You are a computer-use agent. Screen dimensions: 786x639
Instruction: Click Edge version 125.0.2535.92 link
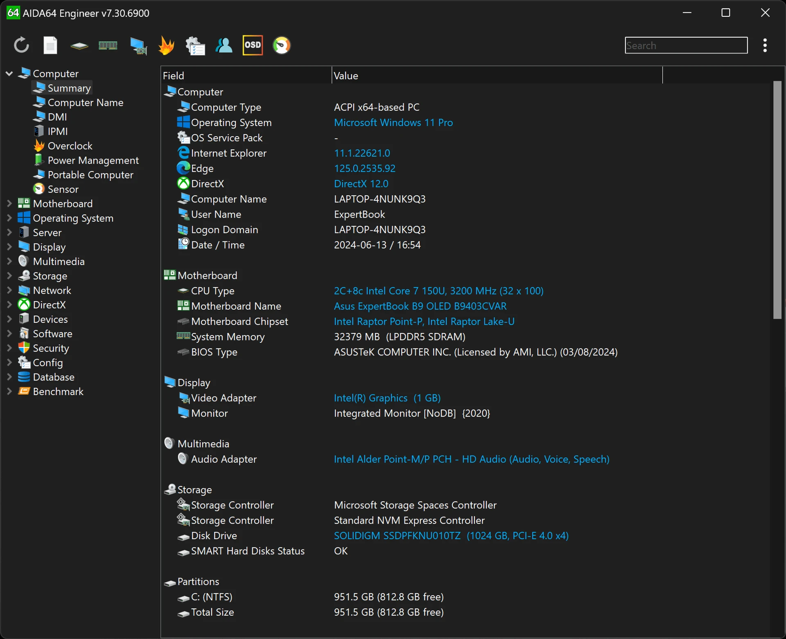point(365,168)
